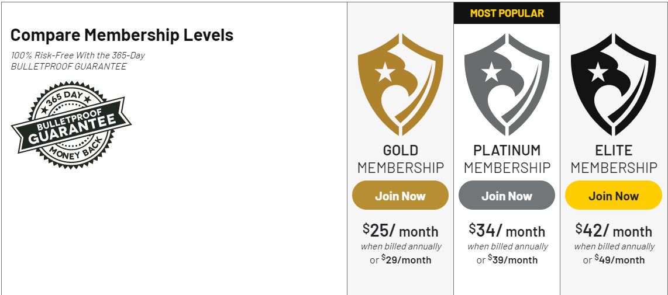
Task: Click the 365 Day Bulletproof Guarantee badge
Action: tap(71, 125)
